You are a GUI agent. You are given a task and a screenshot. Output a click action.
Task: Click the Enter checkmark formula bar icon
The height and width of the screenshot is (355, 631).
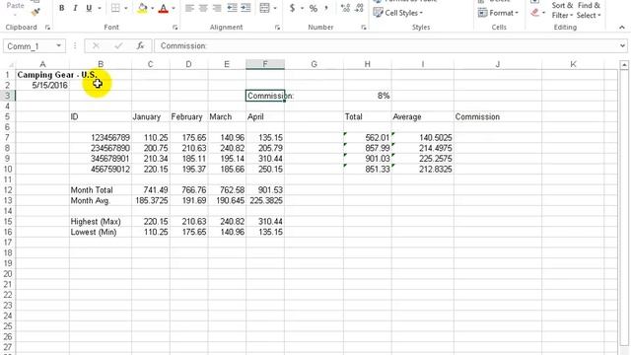click(118, 46)
